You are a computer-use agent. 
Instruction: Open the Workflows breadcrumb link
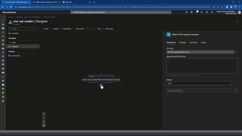(28, 17)
